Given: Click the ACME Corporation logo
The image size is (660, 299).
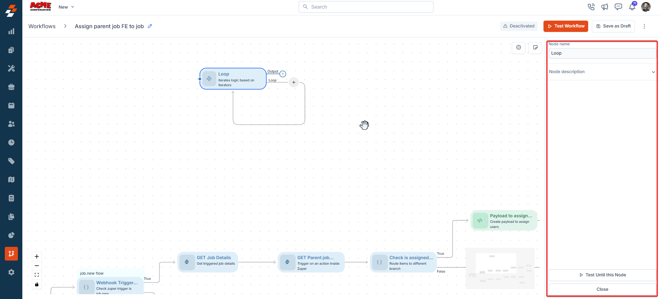Looking at the screenshot, I should (41, 7).
